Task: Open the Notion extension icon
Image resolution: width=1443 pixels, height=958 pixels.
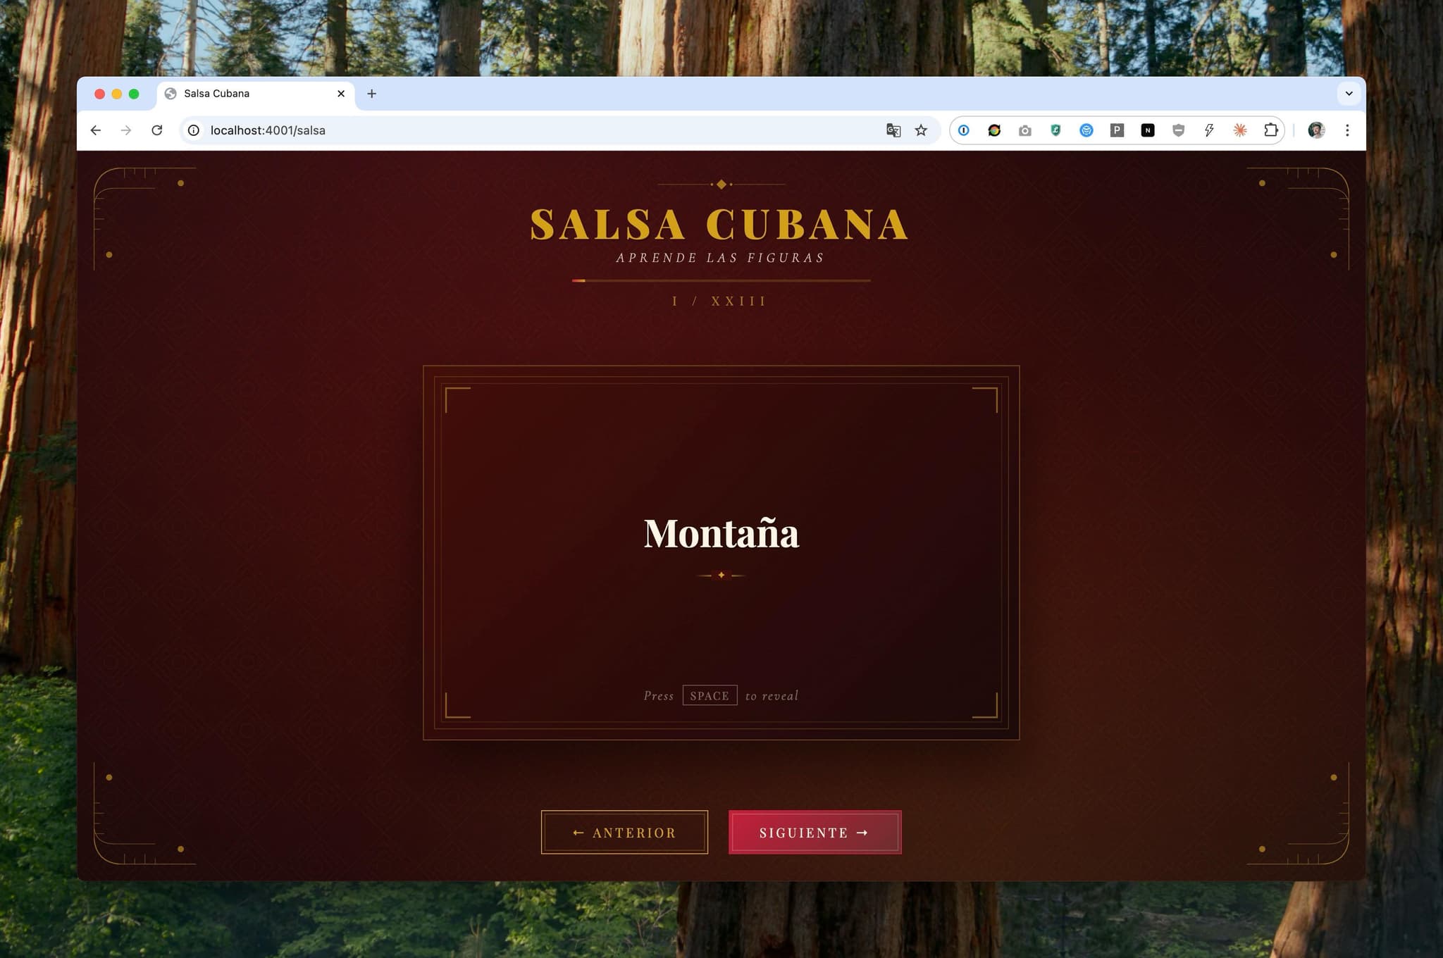Action: 1147,130
